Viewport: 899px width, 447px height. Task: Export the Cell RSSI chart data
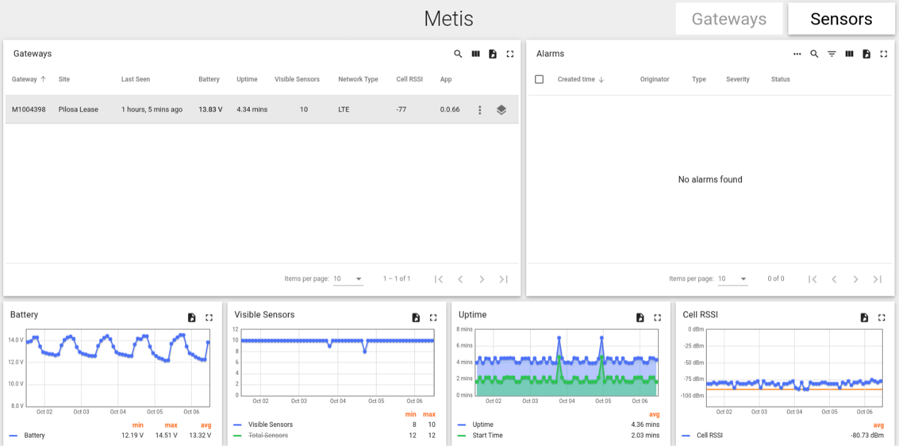pyautogui.click(x=864, y=318)
